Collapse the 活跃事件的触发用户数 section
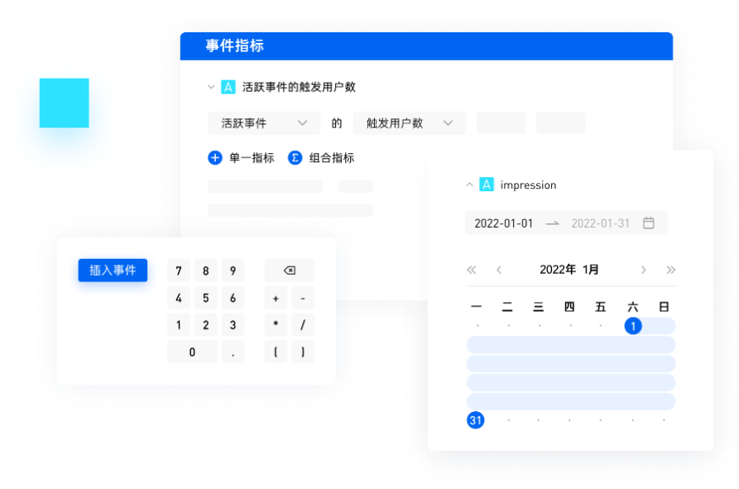The height and width of the screenshot is (489, 739). 210,86
